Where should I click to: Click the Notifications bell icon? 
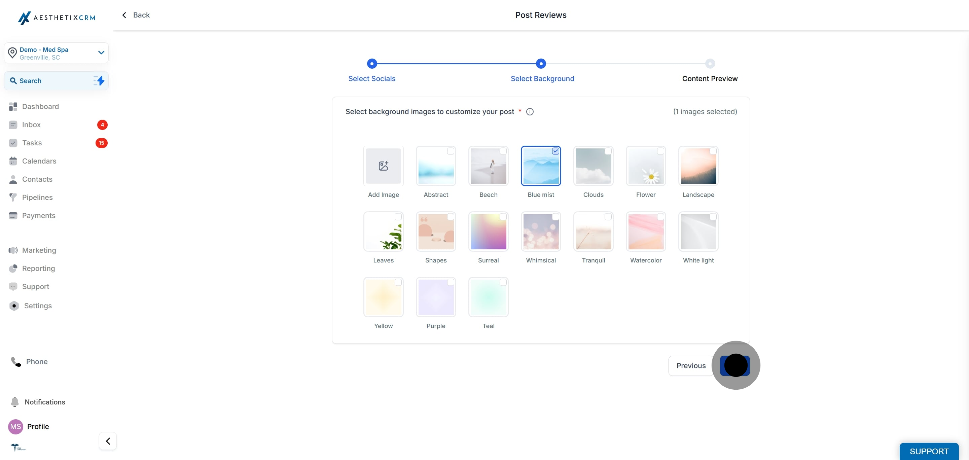pyautogui.click(x=15, y=402)
